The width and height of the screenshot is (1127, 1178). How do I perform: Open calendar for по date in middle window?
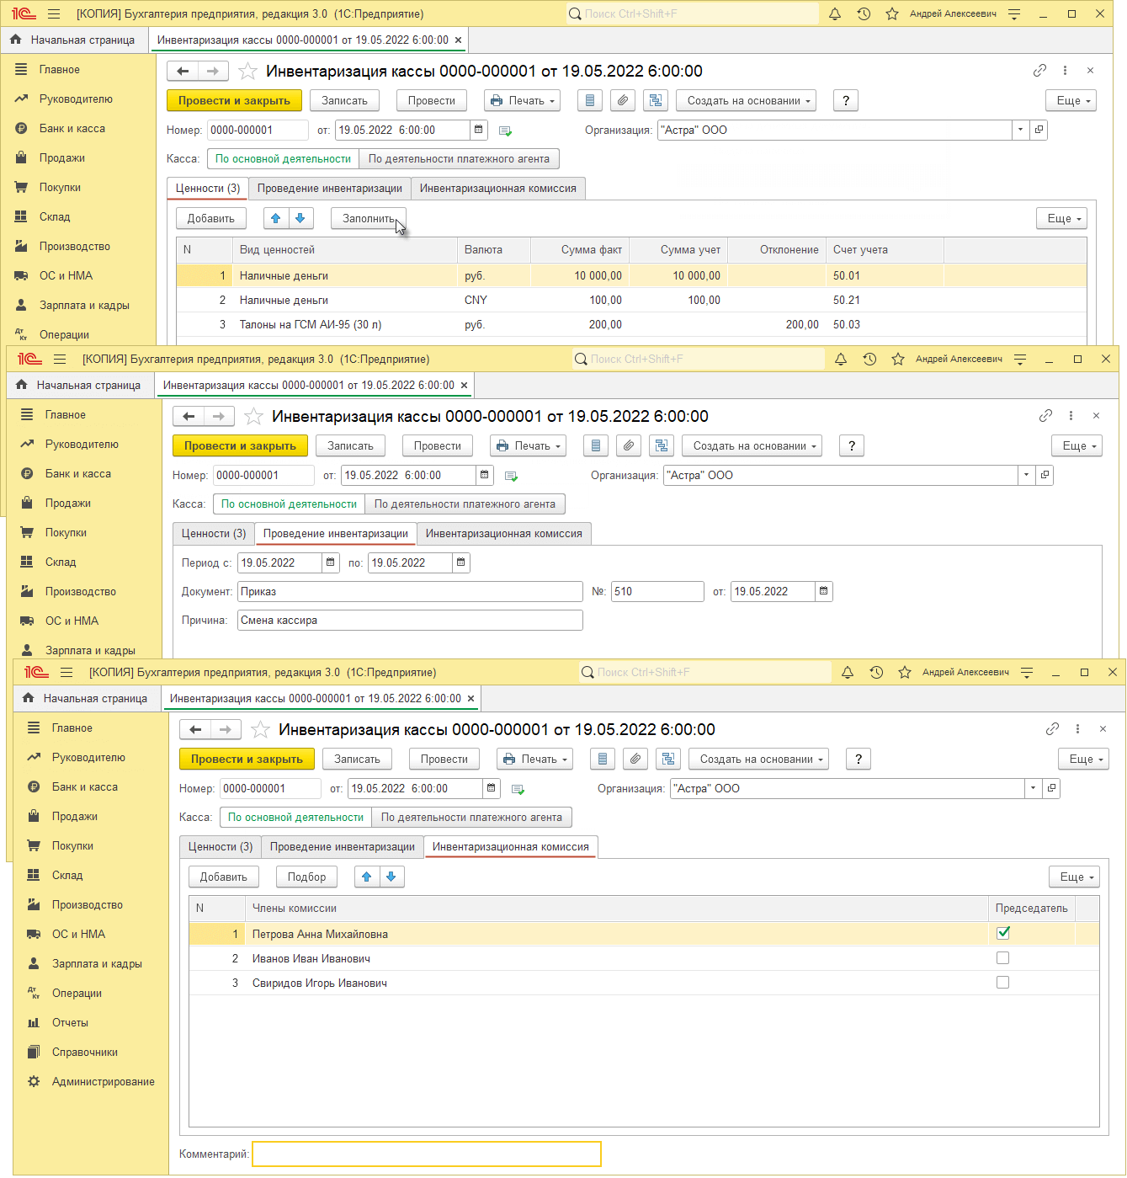(461, 562)
